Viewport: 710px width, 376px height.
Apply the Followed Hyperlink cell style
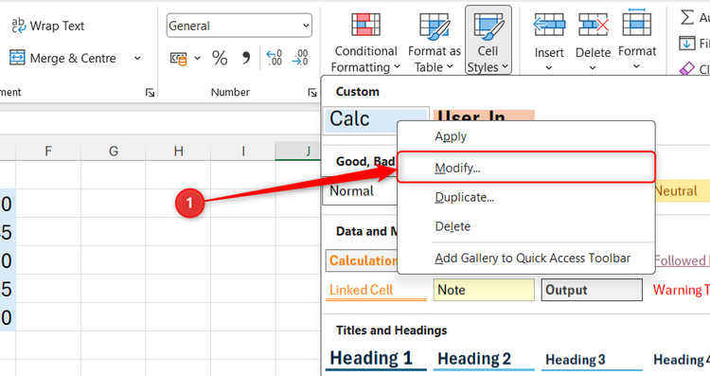click(x=682, y=260)
